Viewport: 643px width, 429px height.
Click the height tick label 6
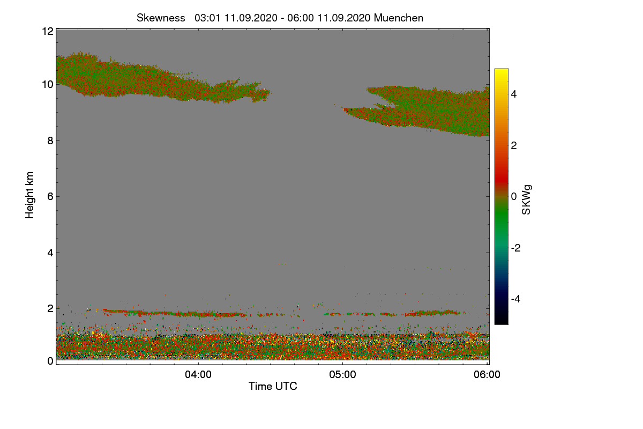[50, 196]
